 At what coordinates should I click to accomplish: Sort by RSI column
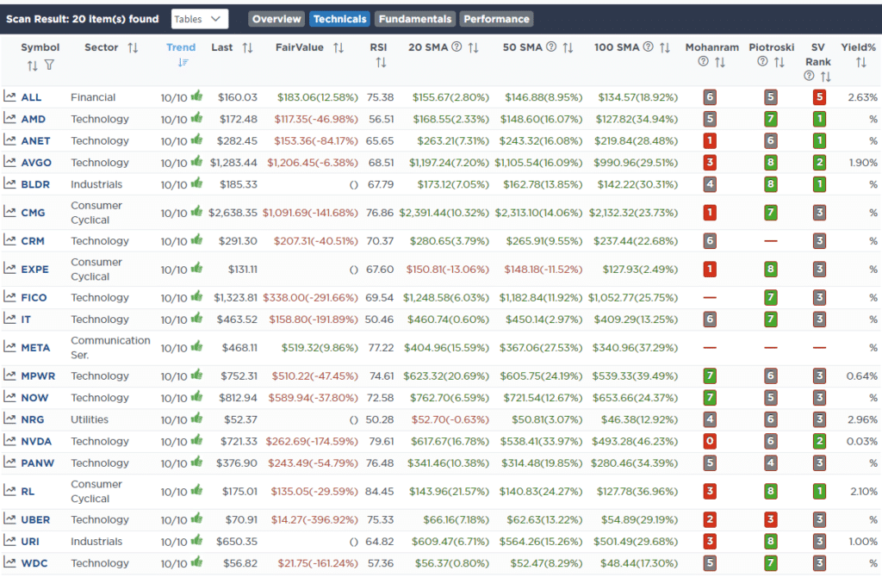coord(381,62)
